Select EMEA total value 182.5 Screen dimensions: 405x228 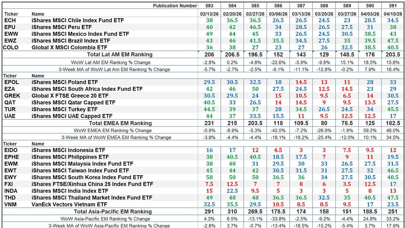click(x=394, y=123)
